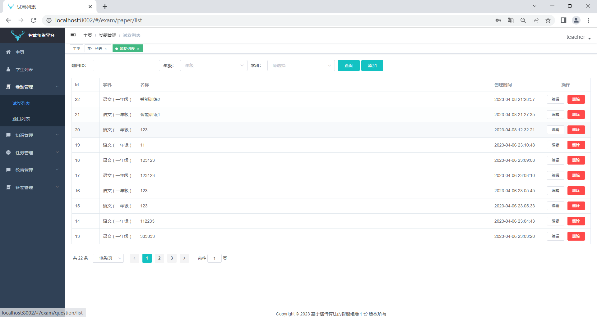Viewport: 597px width, 317px height.
Task: Edit the paper 智能训练2 in row 22
Action: (556, 99)
